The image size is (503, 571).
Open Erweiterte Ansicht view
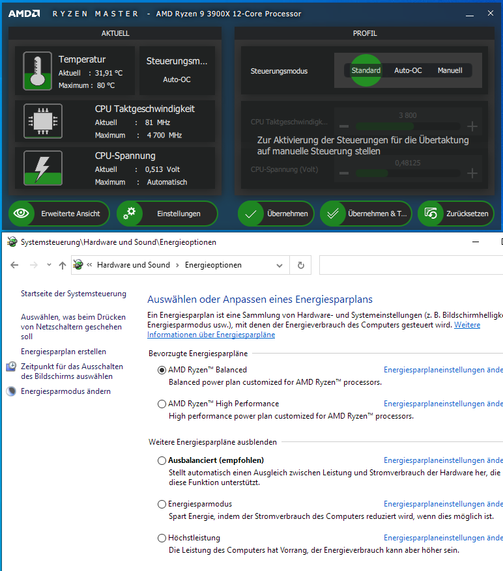59,214
